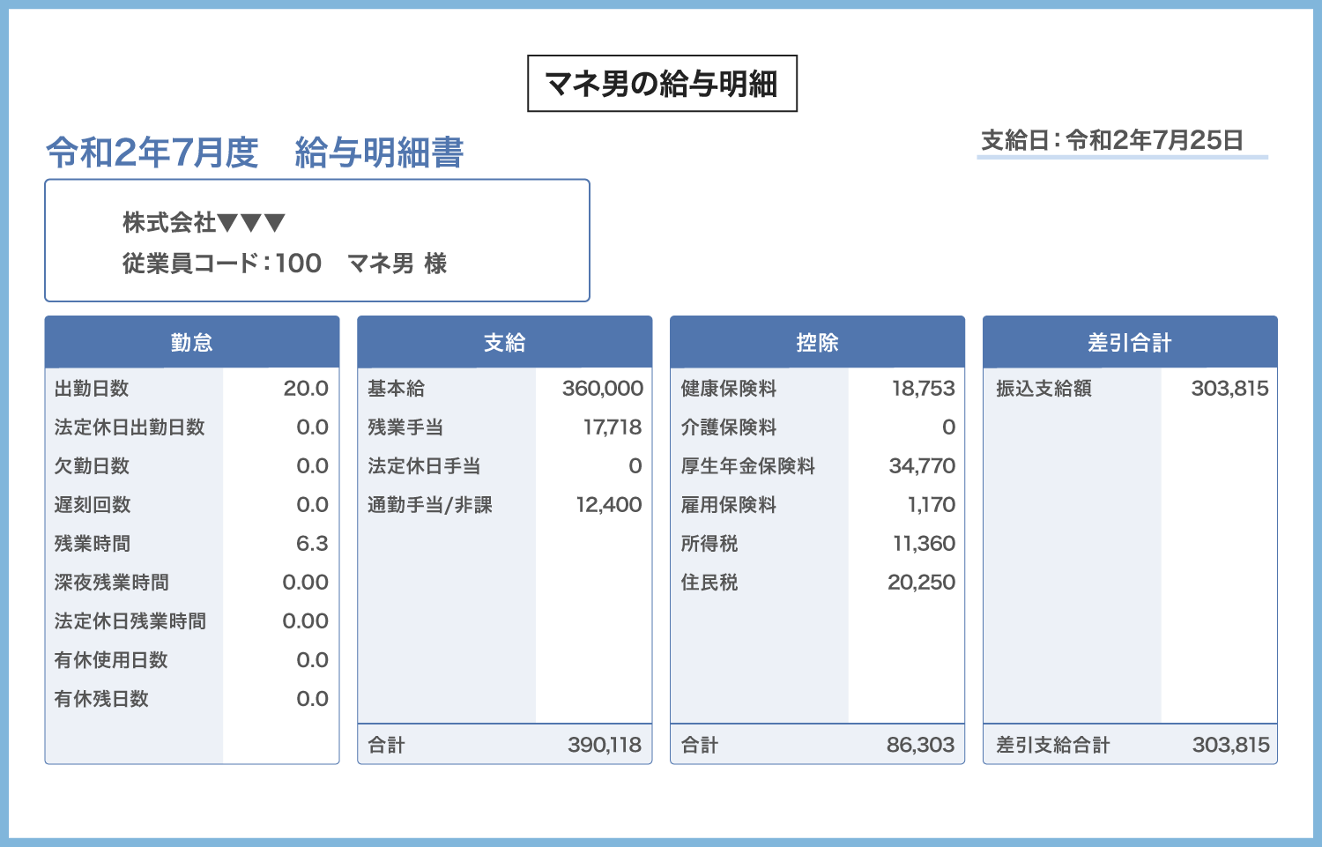
Task: Click the 控除 total 86,303
Action: click(920, 745)
